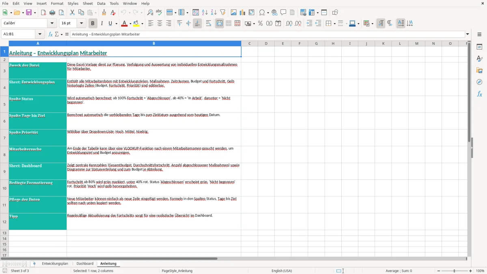Format as Percent
Viewport: 487px width, 274px height.
click(260, 24)
